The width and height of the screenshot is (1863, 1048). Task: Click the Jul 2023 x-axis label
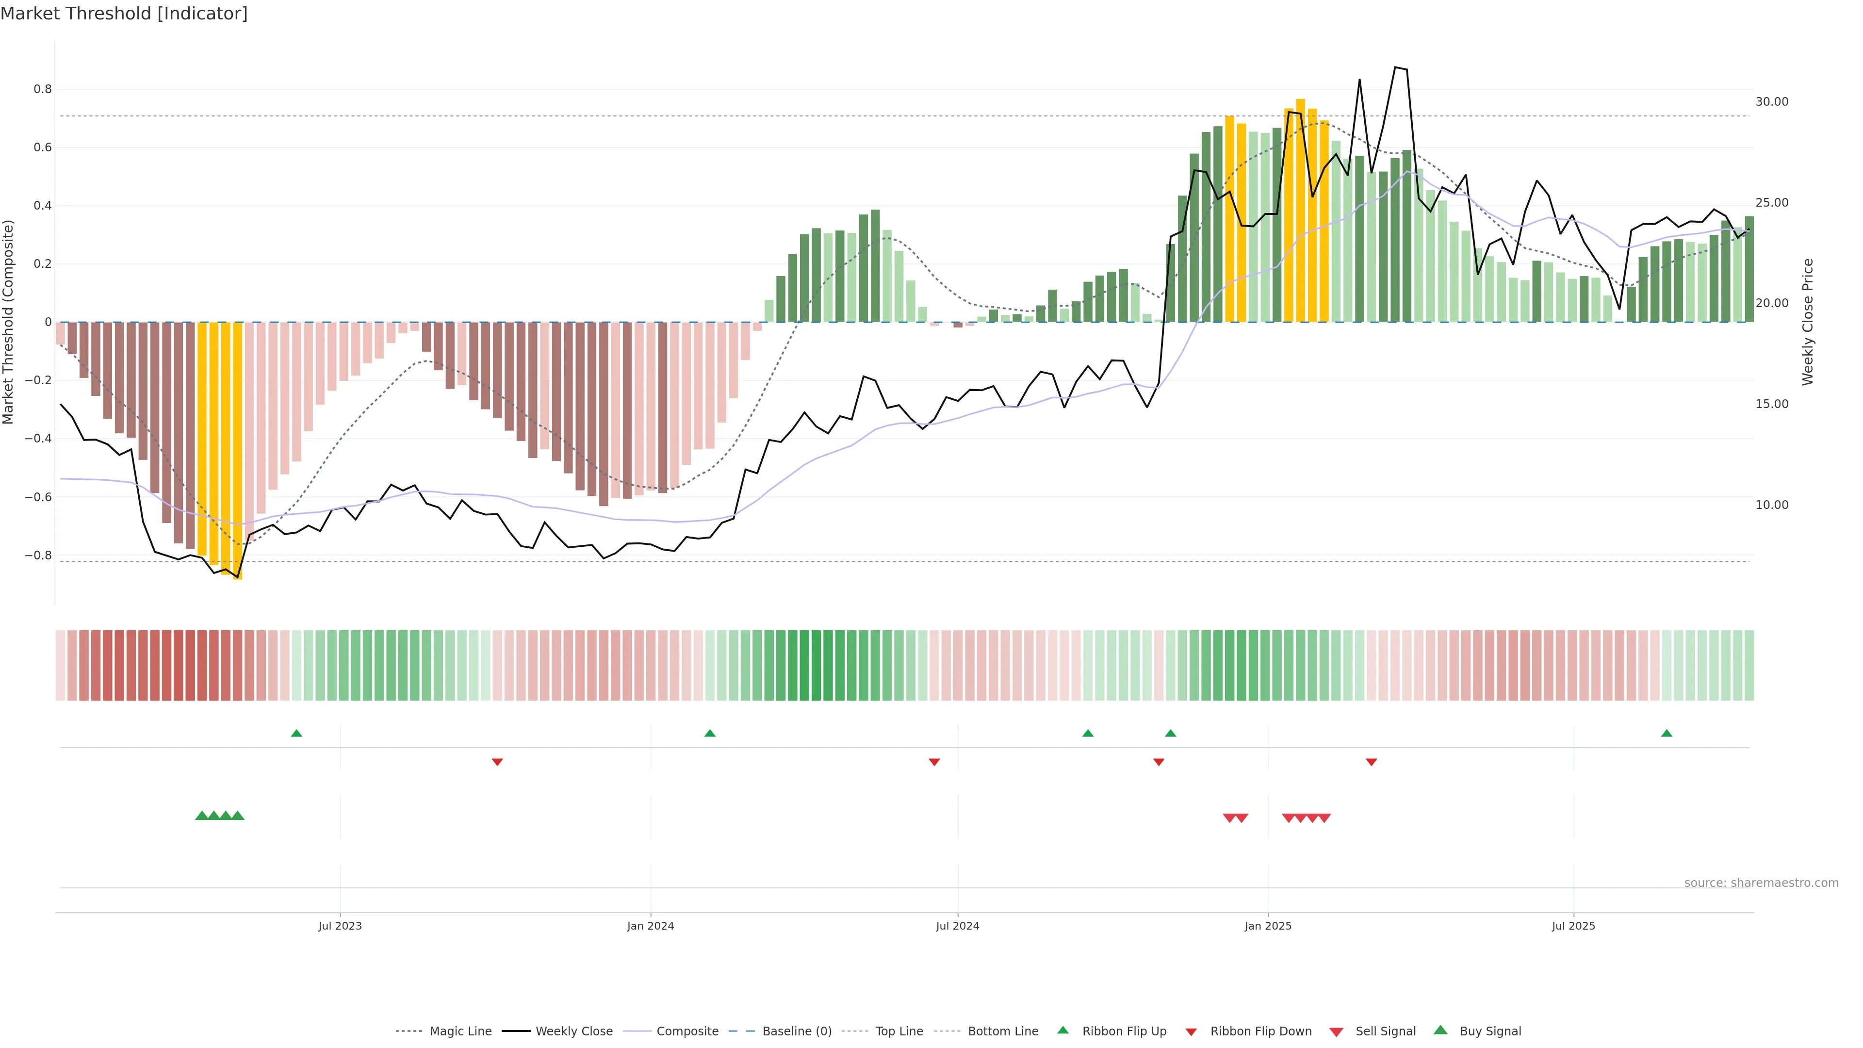340,926
